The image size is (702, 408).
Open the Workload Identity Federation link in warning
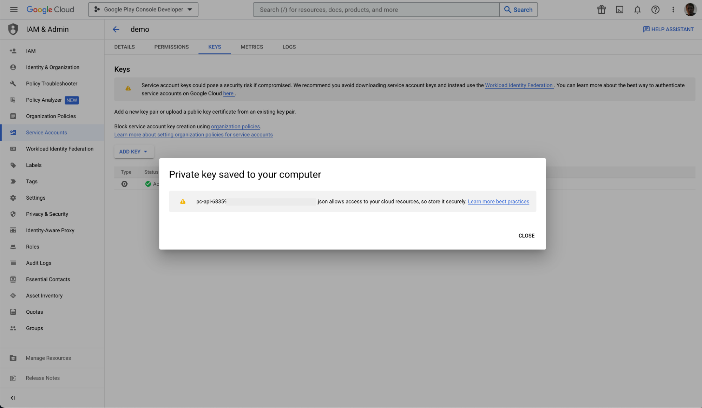click(x=519, y=85)
